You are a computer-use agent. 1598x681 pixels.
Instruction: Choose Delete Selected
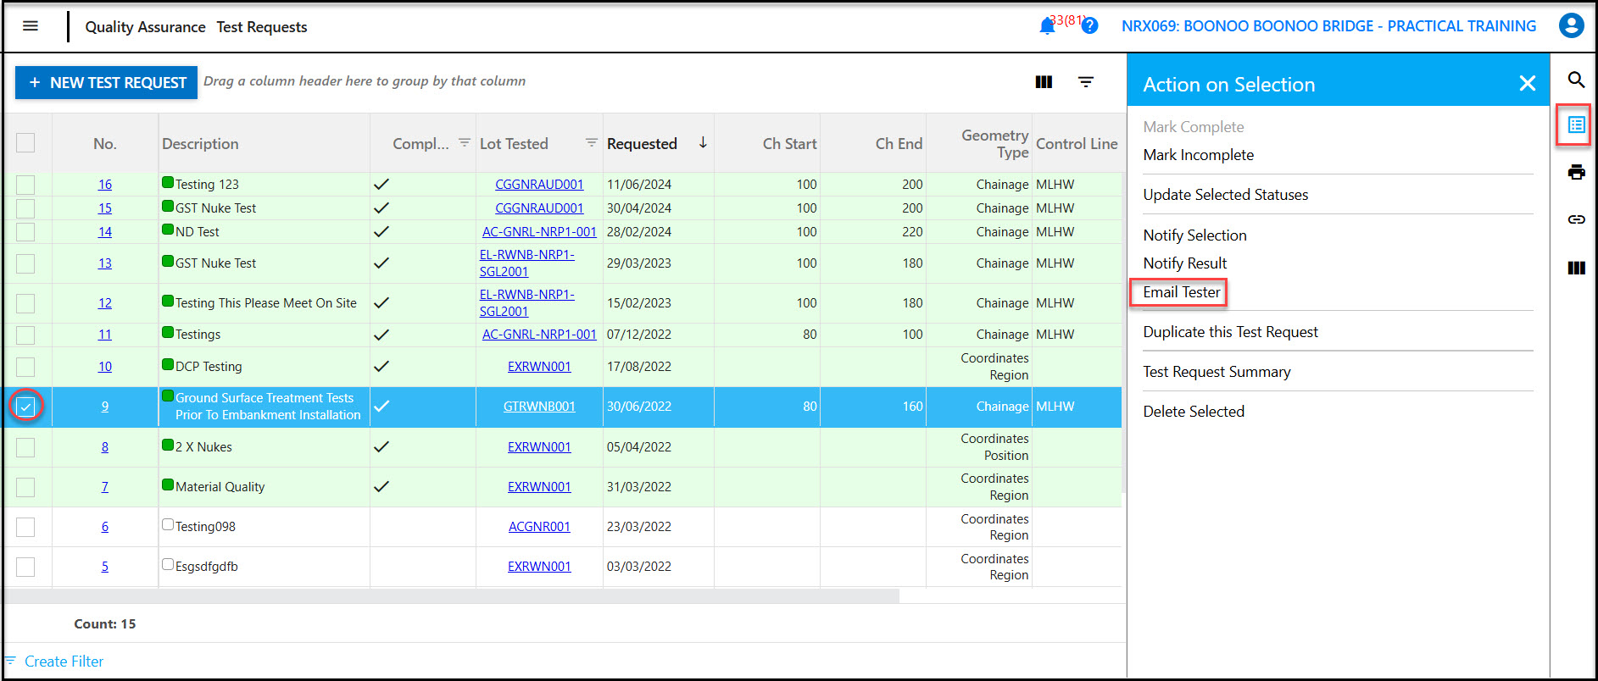coord(1194,412)
